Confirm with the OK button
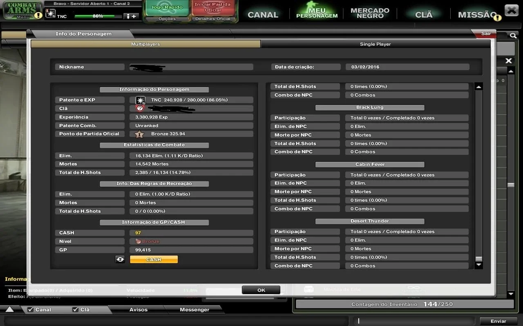523x326 pixels. click(261, 290)
